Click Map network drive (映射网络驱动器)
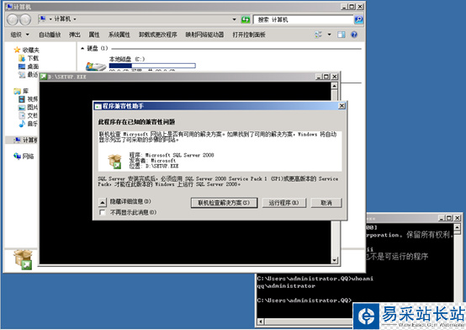 point(204,35)
